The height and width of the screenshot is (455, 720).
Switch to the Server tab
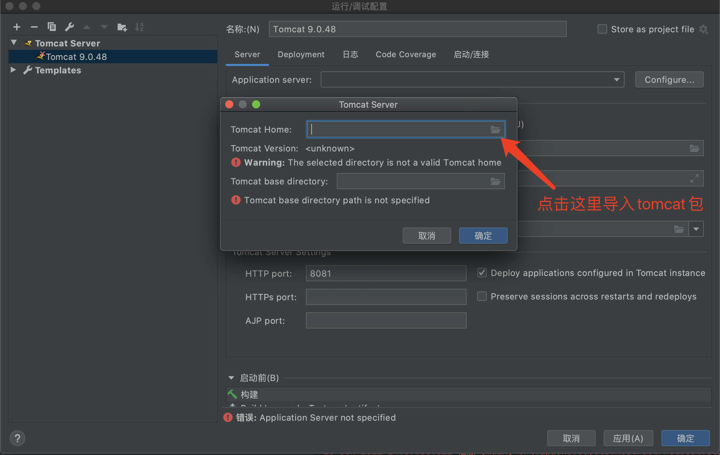247,55
